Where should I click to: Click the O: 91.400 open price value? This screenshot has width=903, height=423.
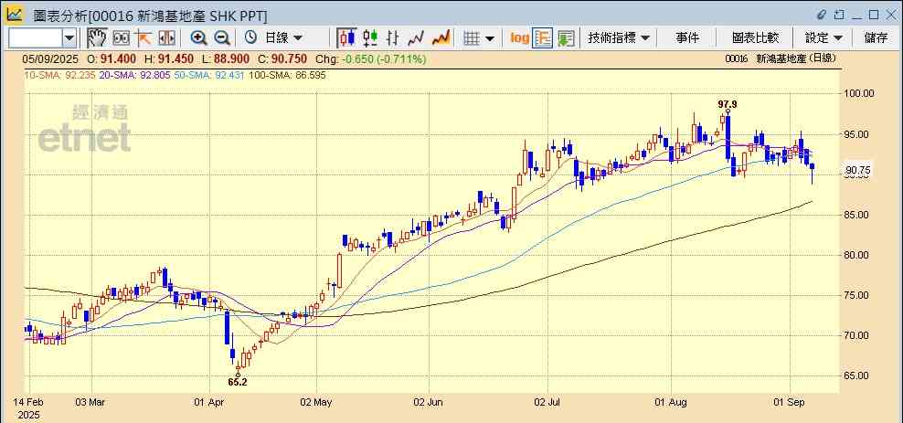(112, 58)
